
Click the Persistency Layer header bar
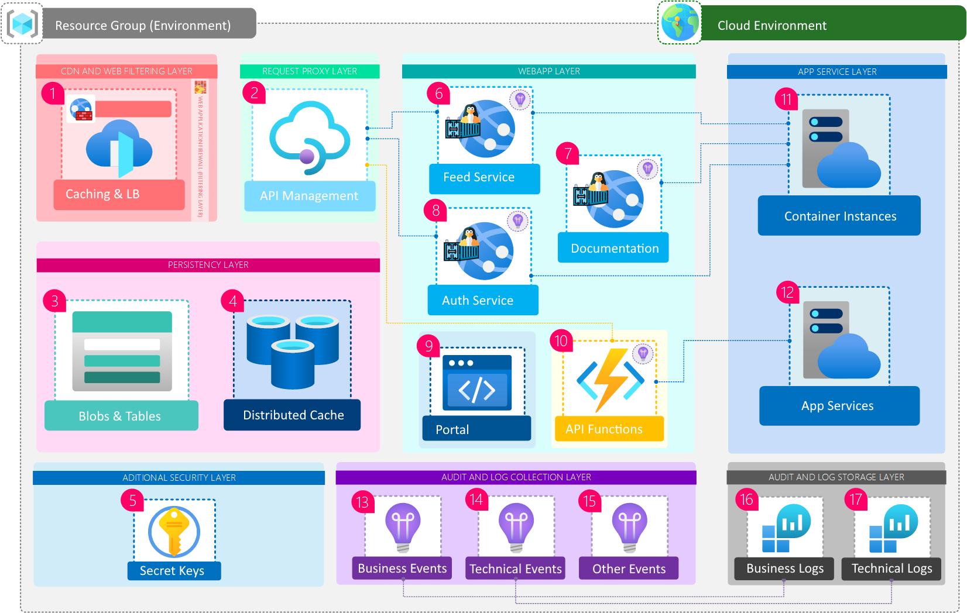coord(208,265)
